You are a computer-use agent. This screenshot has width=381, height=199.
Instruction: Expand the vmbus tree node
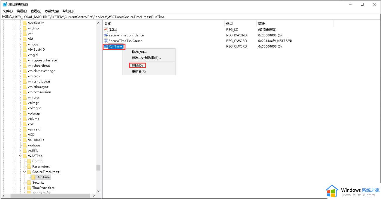point(20,44)
